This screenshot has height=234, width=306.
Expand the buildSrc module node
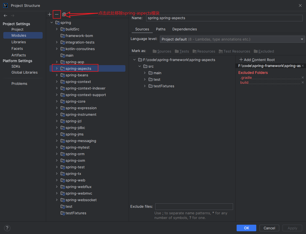pos(57,29)
